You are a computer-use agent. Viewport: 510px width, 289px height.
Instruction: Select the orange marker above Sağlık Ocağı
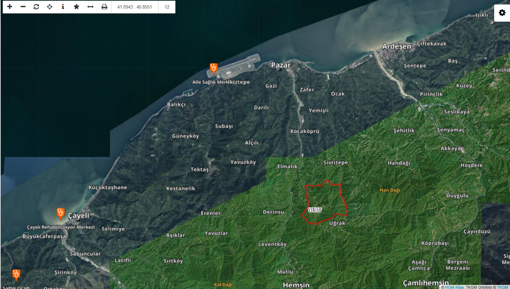[16, 275]
